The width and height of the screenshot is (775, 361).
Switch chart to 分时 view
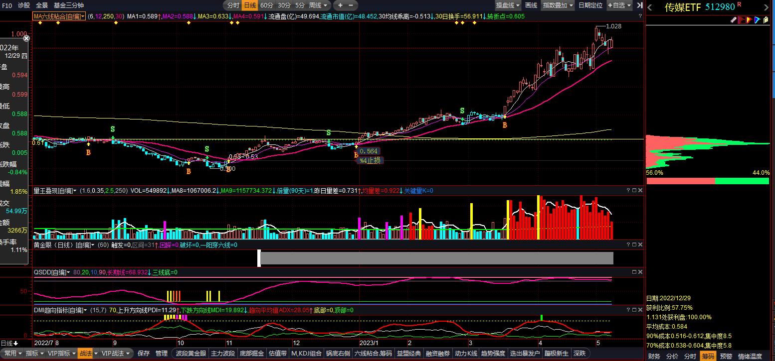(x=233, y=5)
